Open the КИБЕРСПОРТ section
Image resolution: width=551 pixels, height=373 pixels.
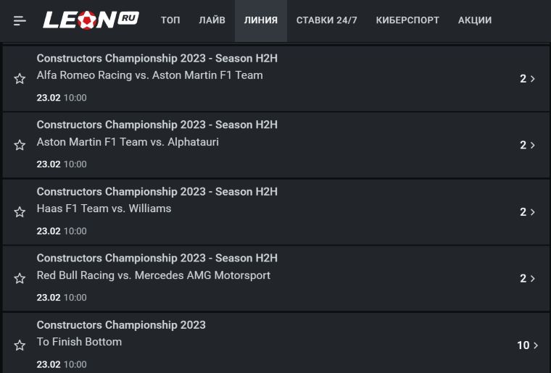point(407,20)
